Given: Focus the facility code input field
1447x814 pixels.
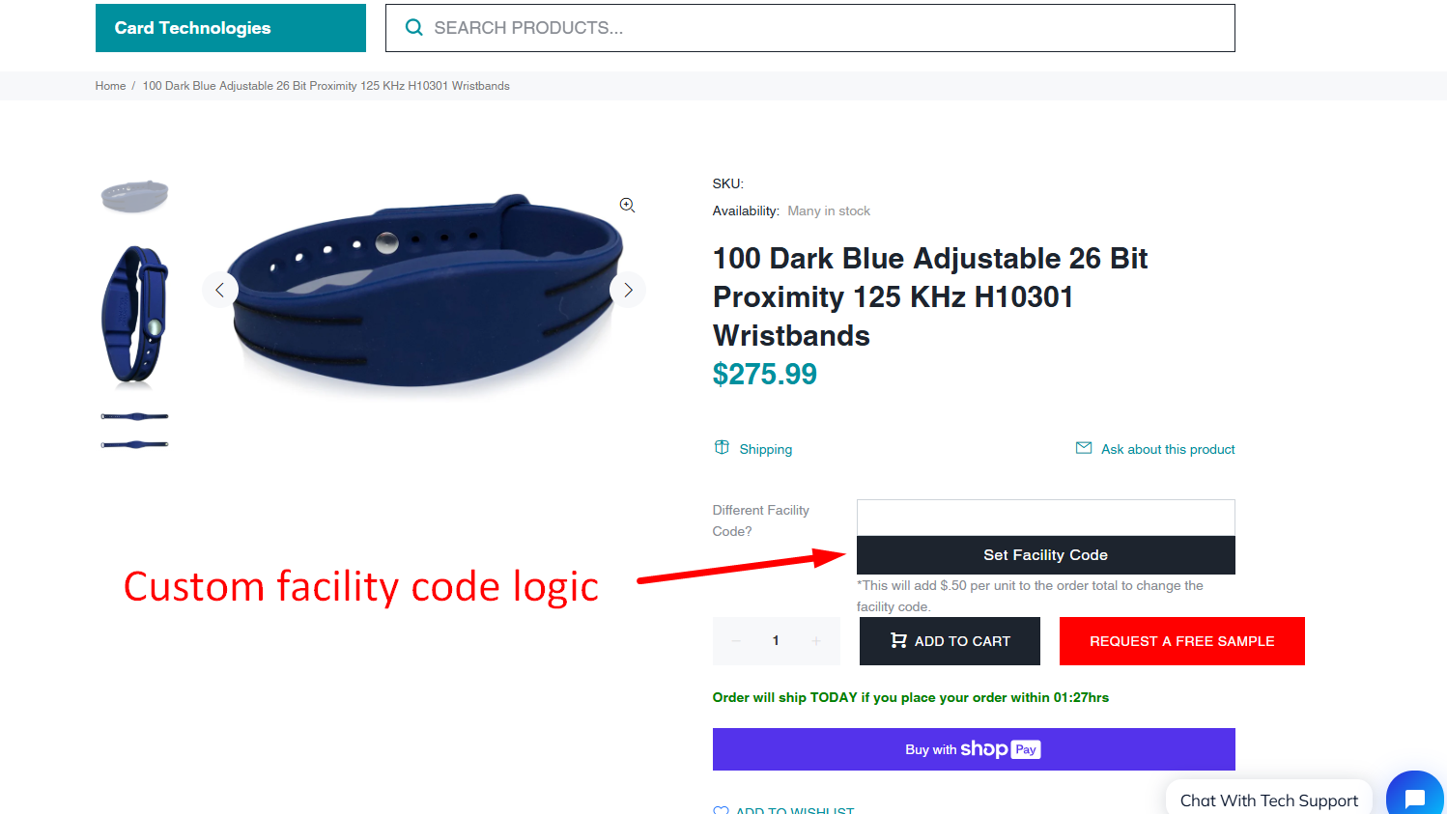Looking at the screenshot, I should 1045,518.
